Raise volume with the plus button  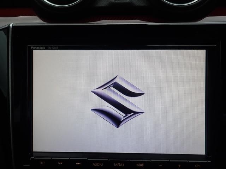(x=179, y=166)
